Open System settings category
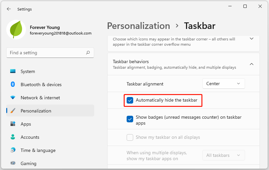 [x=50, y=71]
